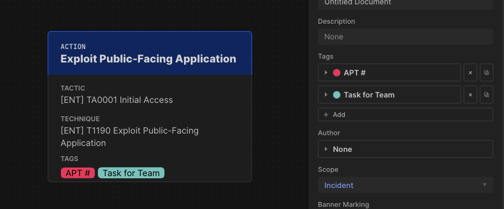Expand the Task for Team tag row
The height and width of the screenshot is (209, 504).
click(326, 95)
